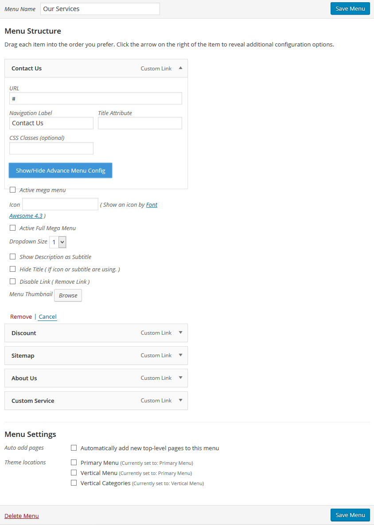Viewport: 374px width, 525px height.
Task: Enable Disable Link (Remove Link) checkbox
Action: (x=13, y=281)
